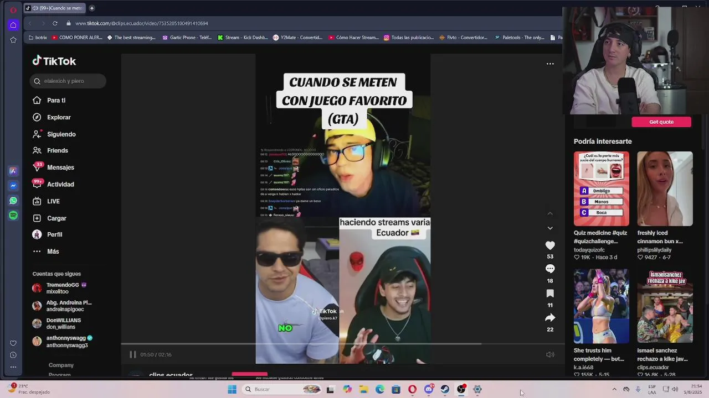Open Microsoft Edge from the taskbar
This screenshot has width=709, height=398.
[380, 389]
